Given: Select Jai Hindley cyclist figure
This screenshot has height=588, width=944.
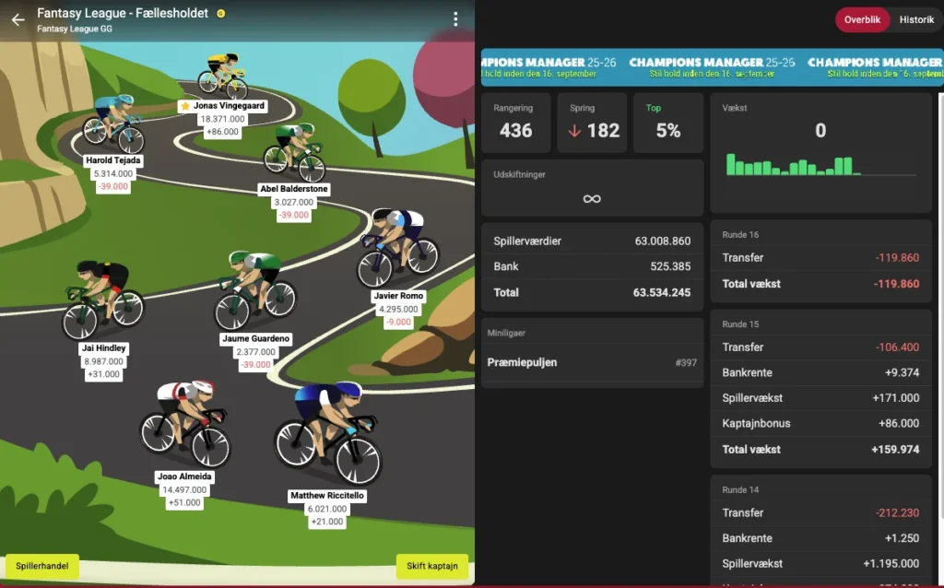Looking at the screenshot, I should click(103, 300).
